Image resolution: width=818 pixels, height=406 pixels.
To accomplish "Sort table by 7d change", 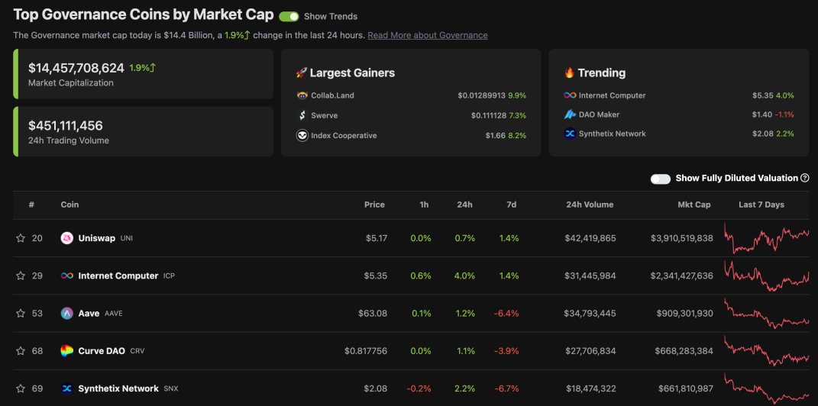I will pos(511,205).
